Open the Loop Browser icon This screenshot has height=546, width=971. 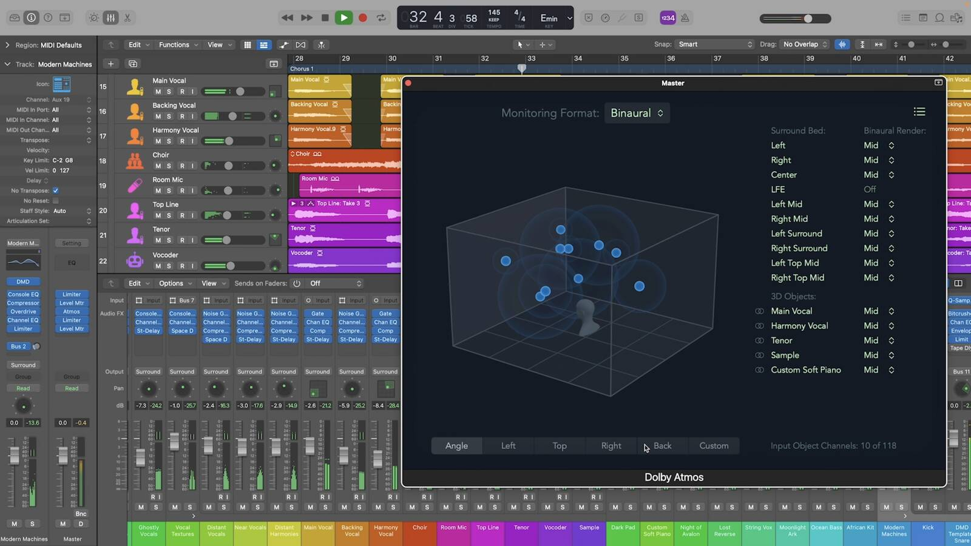(x=939, y=18)
